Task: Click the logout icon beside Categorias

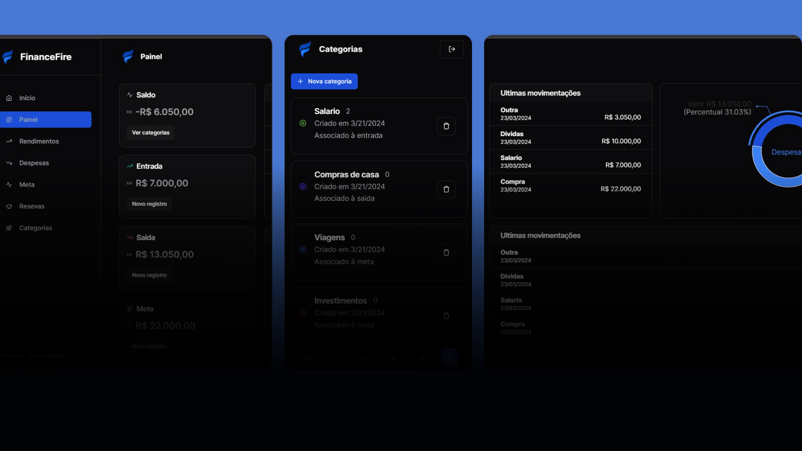Action: pos(452,49)
